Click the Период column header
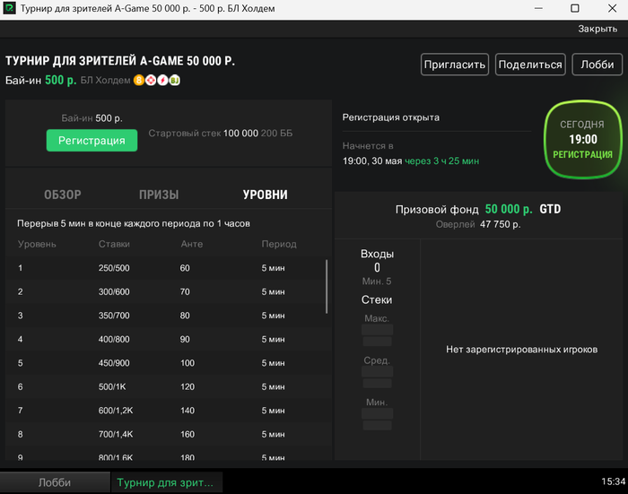The height and width of the screenshot is (494, 628). (x=279, y=244)
